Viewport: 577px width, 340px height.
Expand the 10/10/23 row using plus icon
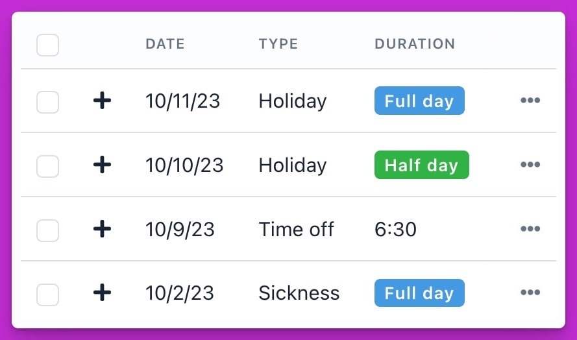[103, 164]
